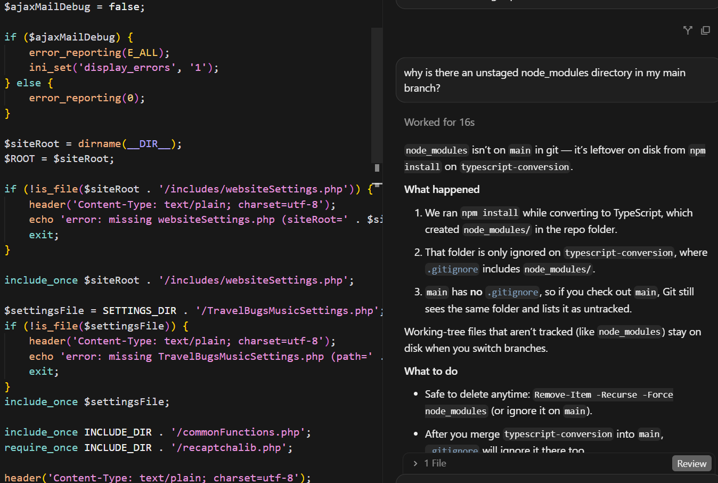Screen dimensions: 718x483
Task: Click the include_once websiteSettings.php line
Action: pos(179,280)
